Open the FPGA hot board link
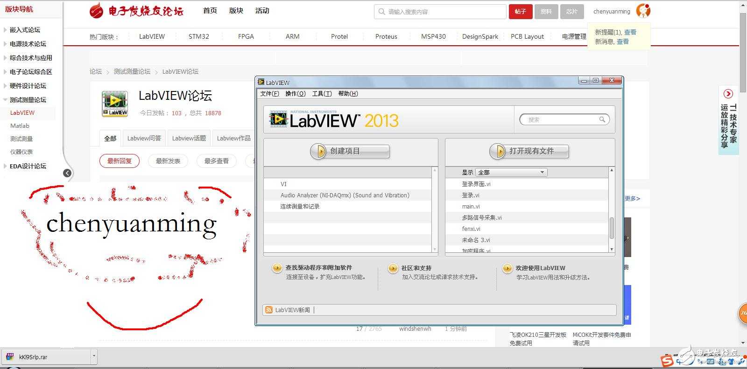 pos(246,36)
